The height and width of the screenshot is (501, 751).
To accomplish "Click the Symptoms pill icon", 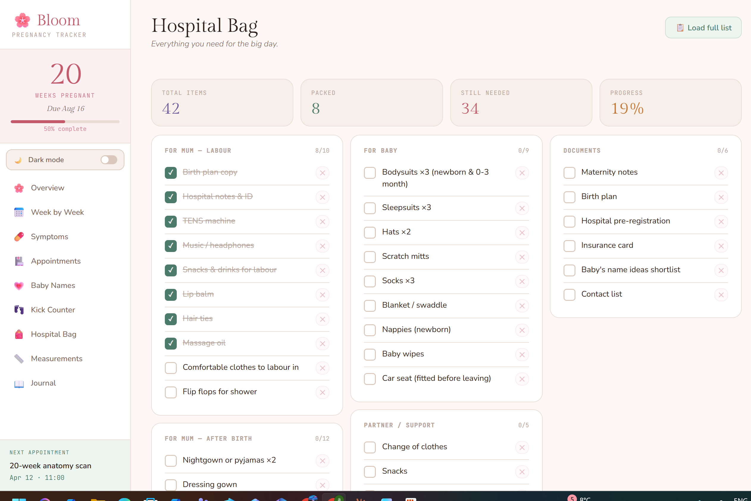I will [19, 237].
